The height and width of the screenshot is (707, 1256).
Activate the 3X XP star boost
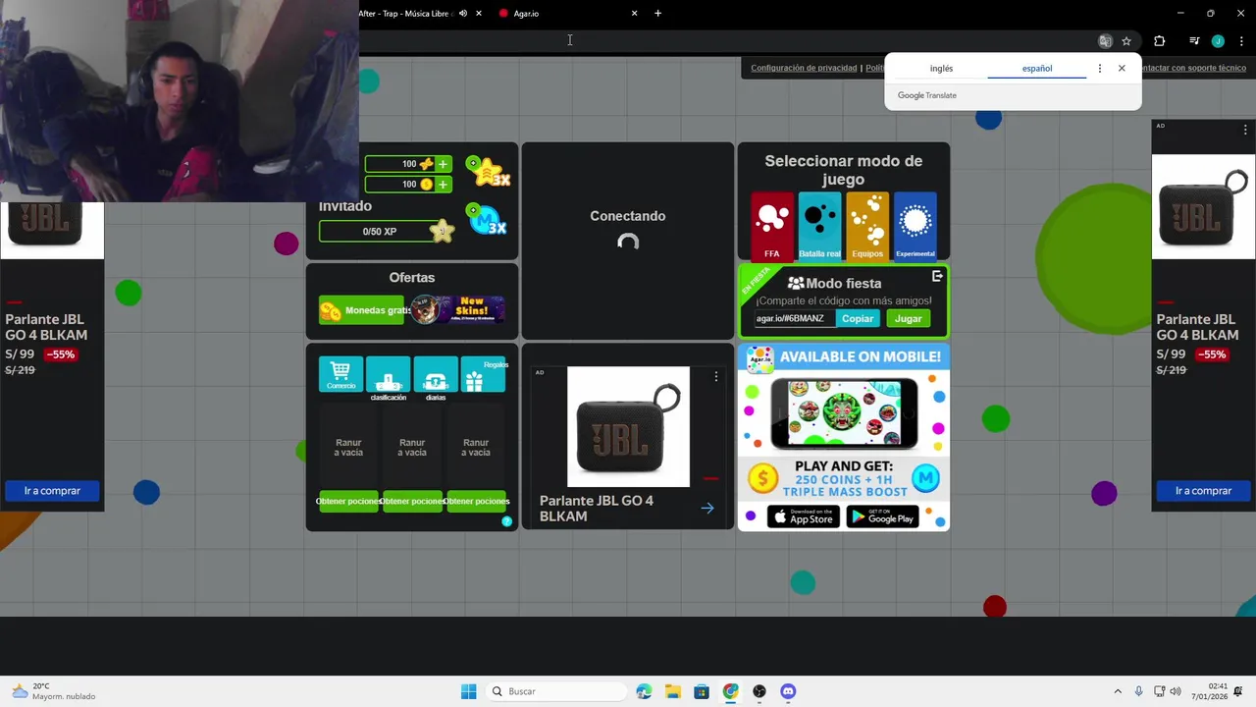[x=488, y=171]
